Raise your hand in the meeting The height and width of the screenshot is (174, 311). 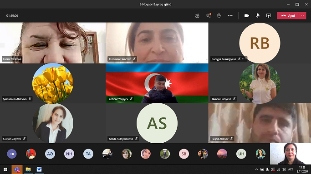point(219,15)
